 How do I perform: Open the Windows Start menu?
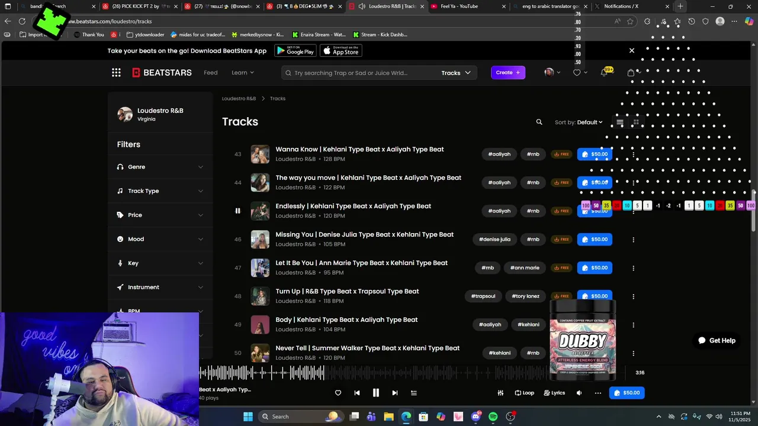click(248, 417)
